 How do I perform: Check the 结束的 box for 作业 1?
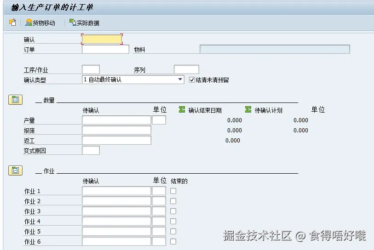[x=173, y=191]
